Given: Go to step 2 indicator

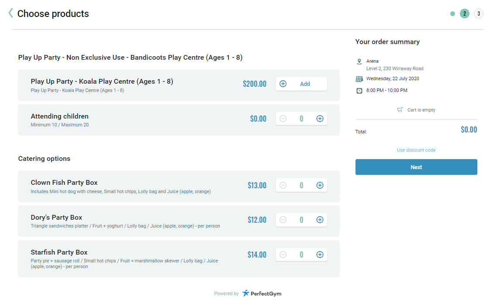Looking at the screenshot, I should pos(464,14).
